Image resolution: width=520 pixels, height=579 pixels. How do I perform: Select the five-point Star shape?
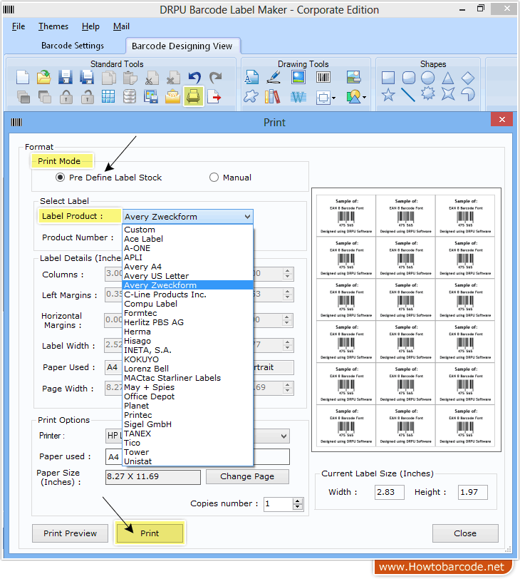click(388, 95)
